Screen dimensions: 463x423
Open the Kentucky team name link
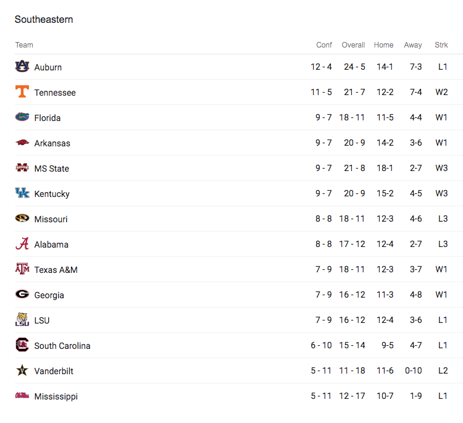52,194
